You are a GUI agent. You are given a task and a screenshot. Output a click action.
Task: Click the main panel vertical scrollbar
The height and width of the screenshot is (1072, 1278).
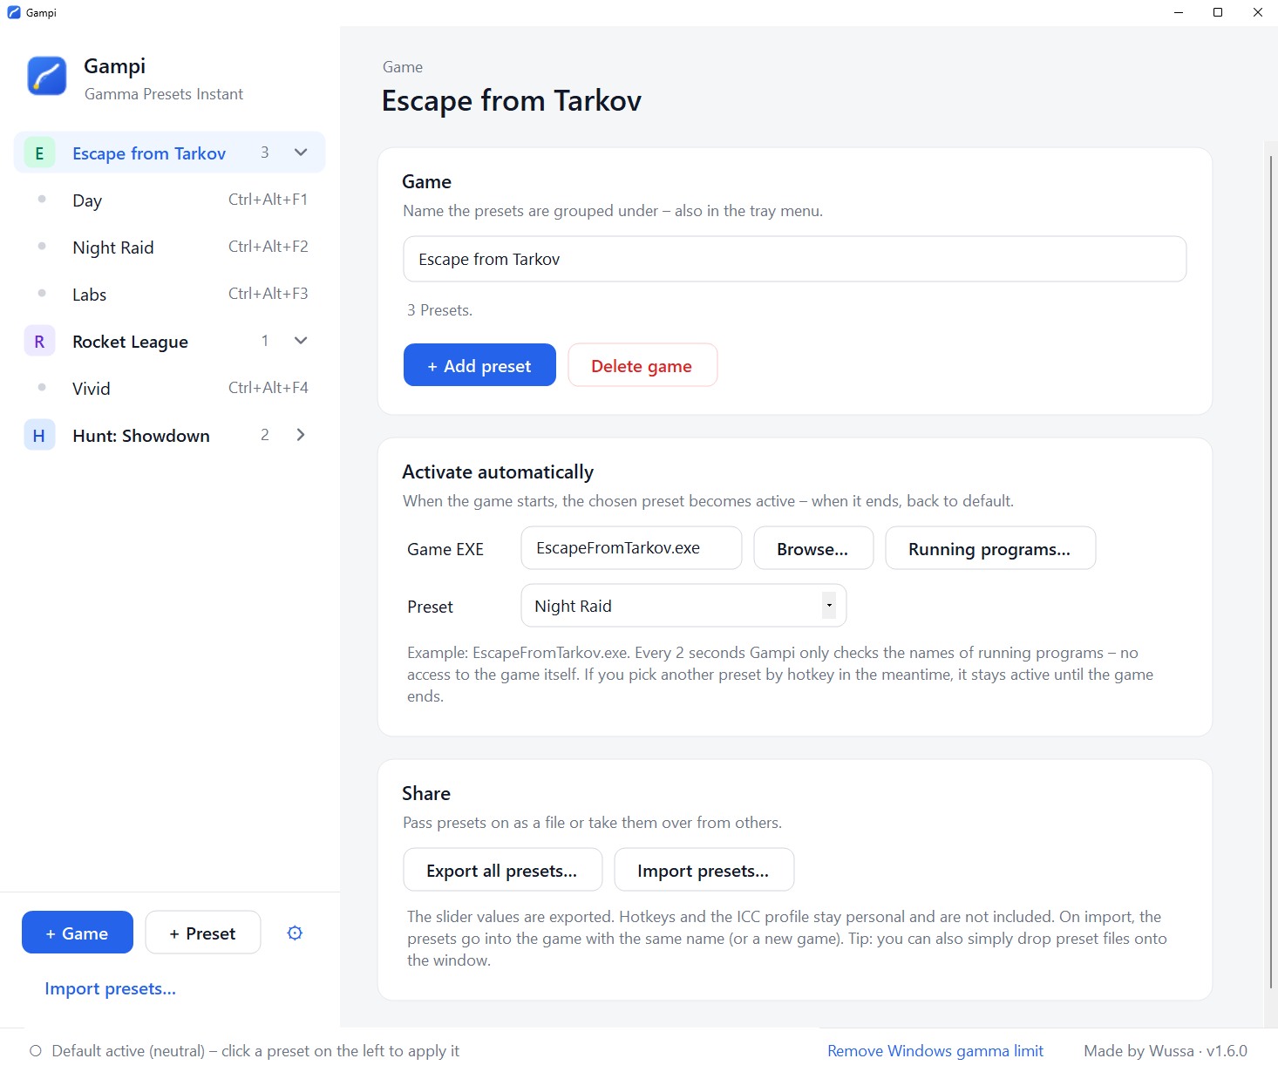click(x=1271, y=571)
